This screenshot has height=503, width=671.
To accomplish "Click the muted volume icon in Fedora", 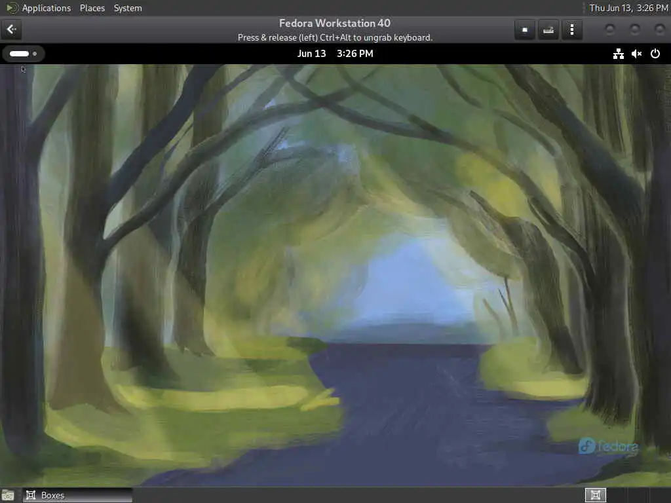I will (637, 54).
